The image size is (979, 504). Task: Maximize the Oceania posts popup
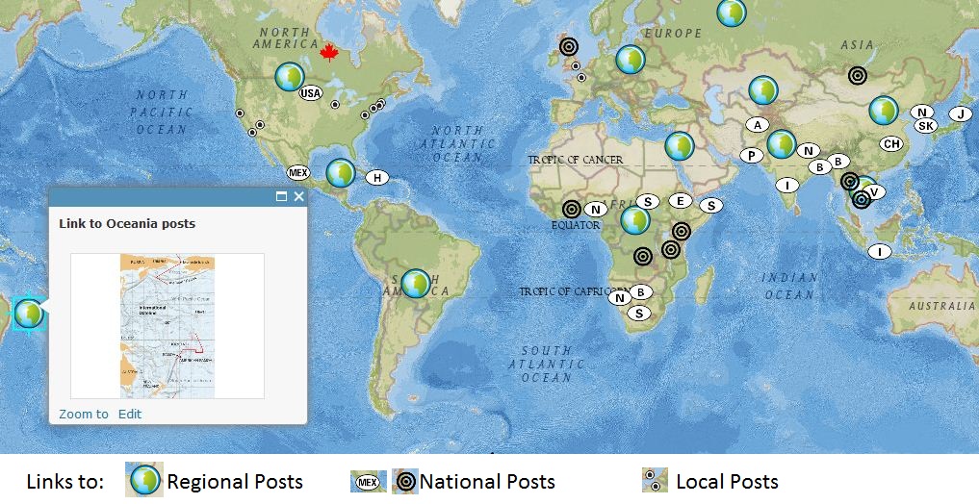[281, 196]
